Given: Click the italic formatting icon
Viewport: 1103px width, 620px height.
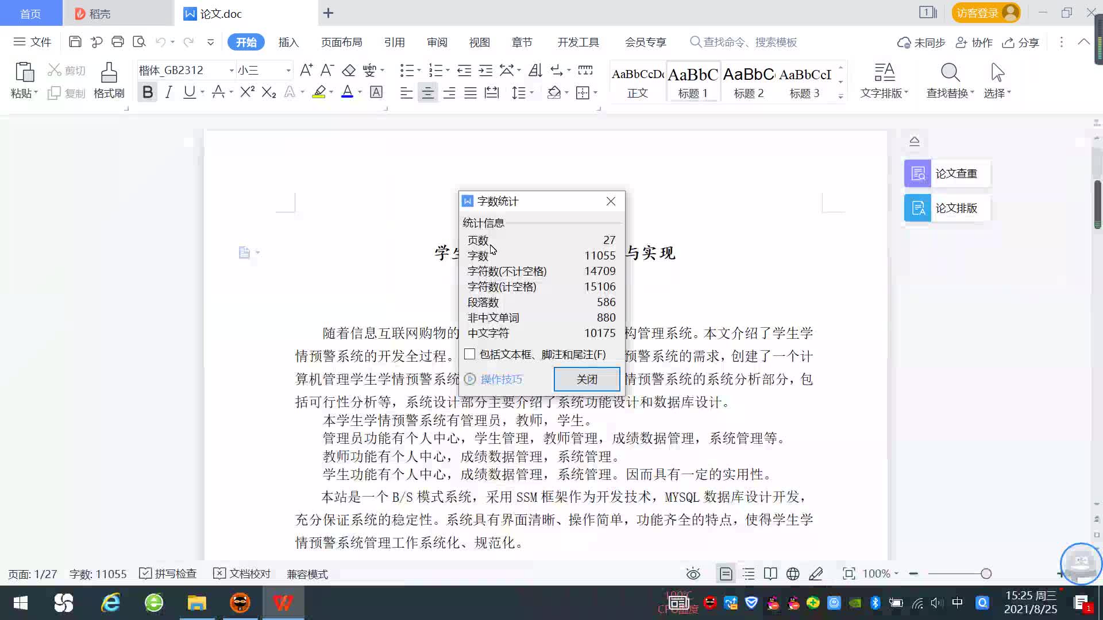Looking at the screenshot, I should 168,92.
